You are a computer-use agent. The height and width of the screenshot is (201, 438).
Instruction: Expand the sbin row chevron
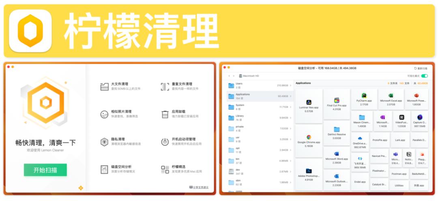tap(291, 182)
